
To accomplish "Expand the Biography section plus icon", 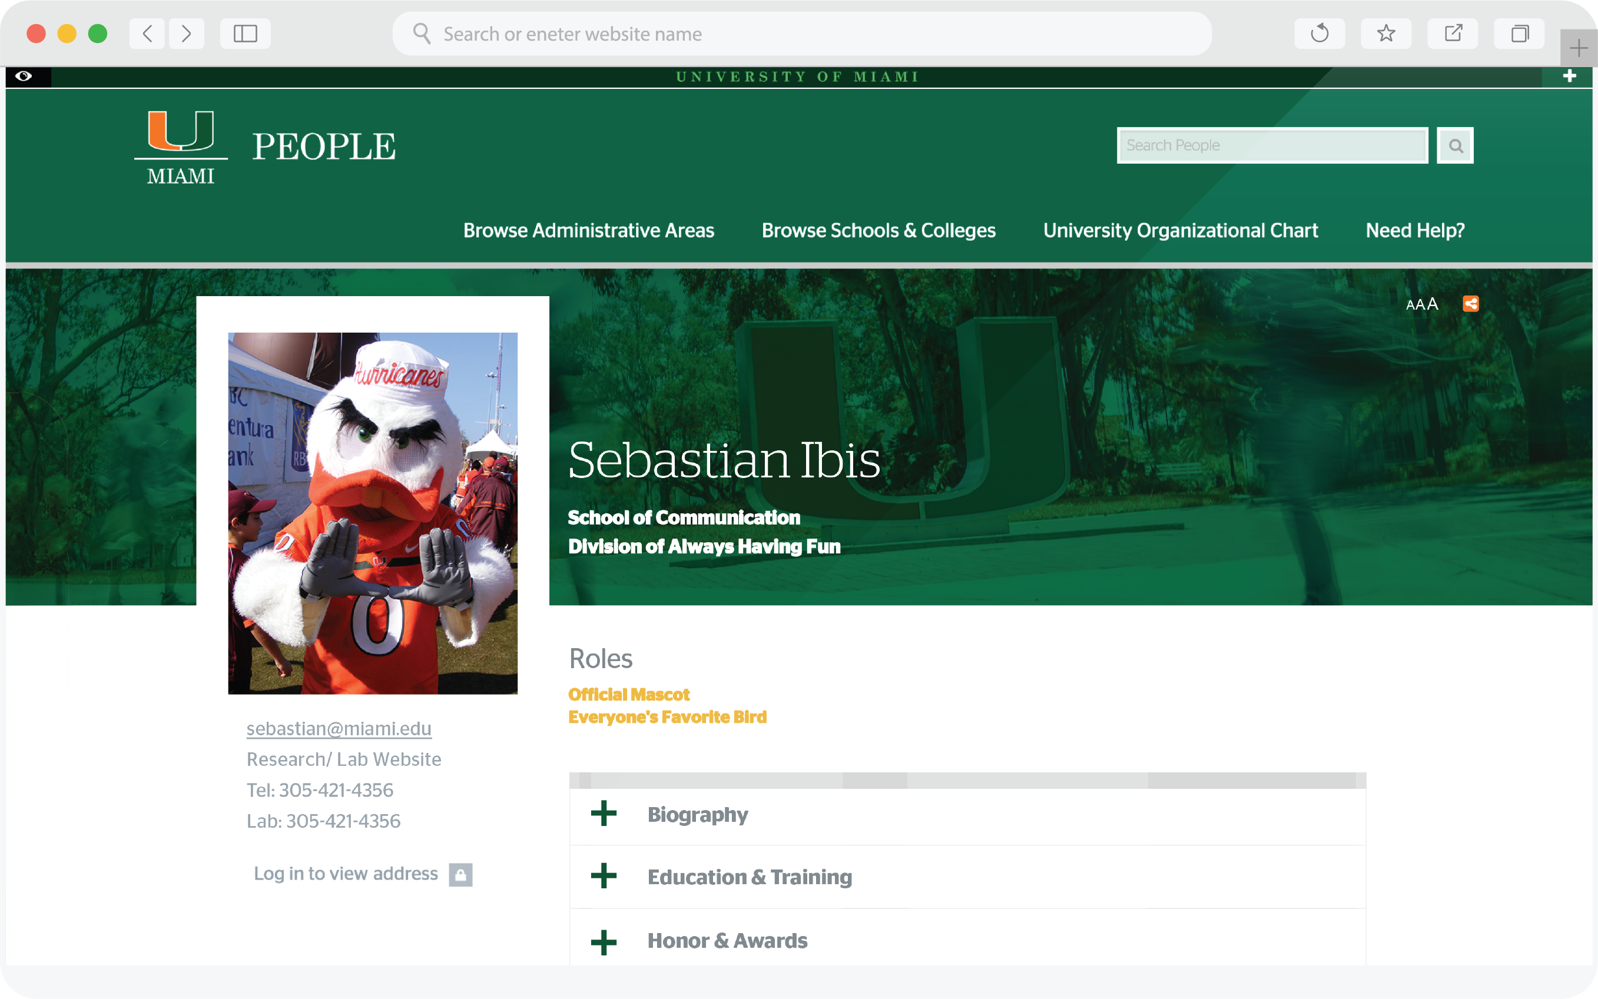I will click(604, 814).
